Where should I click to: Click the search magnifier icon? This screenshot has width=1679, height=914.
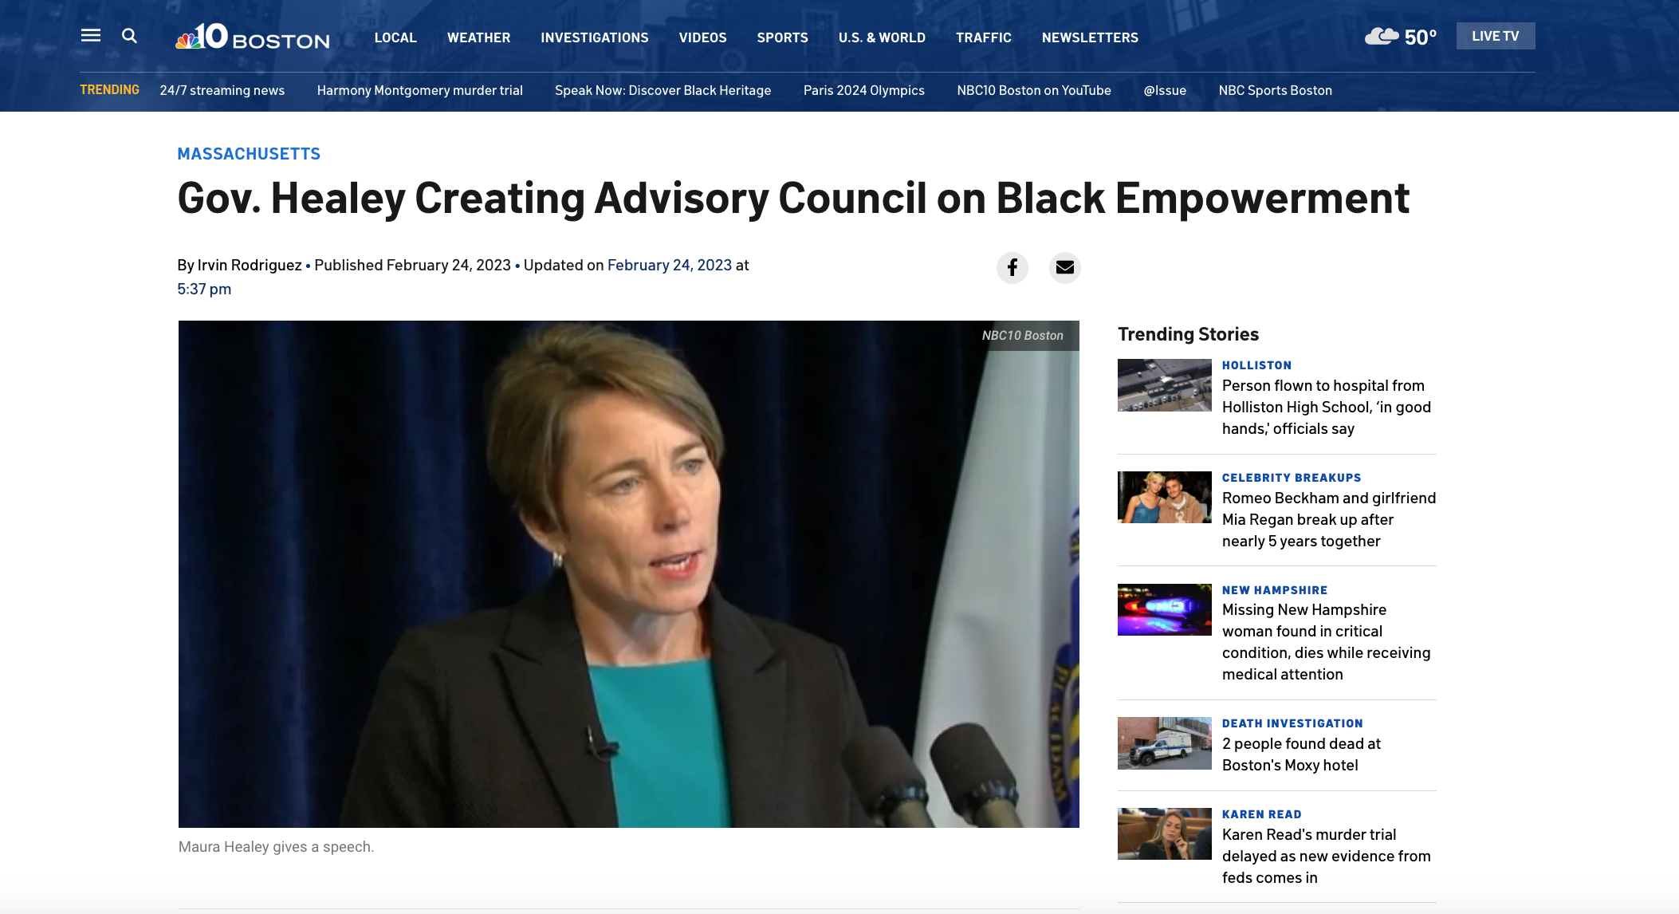129,36
